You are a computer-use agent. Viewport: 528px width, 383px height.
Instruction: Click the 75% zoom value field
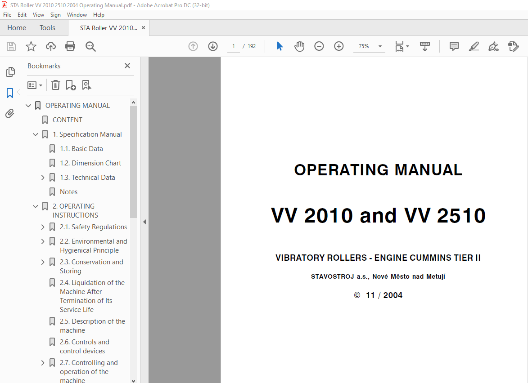[364, 46]
